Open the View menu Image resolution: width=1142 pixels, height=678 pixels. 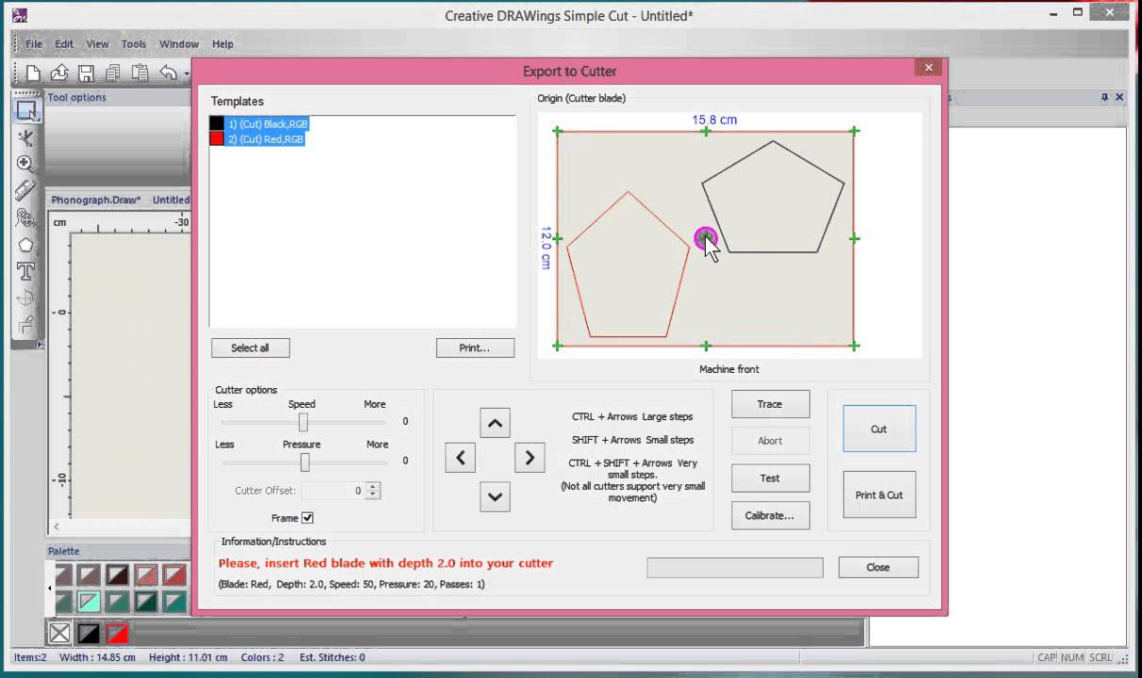tap(98, 44)
